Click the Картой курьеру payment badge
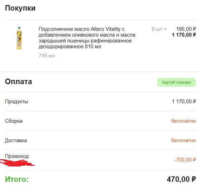Viewport: 201px width, 189px height. 176,82
